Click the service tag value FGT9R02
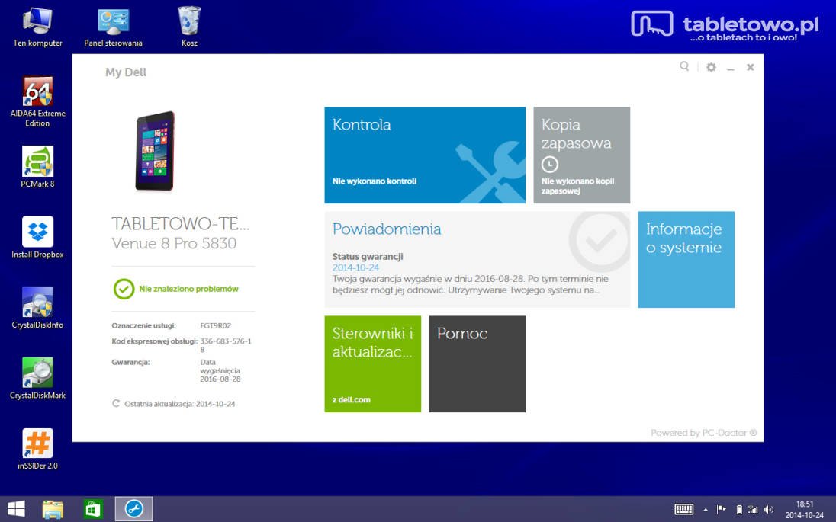 (x=215, y=325)
